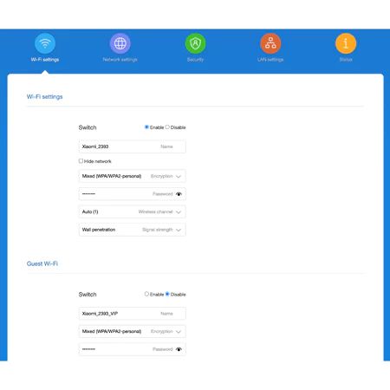Show the Guest Wi-Fi password with eye icon
The height and width of the screenshot is (390, 390).
tap(179, 349)
